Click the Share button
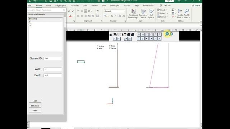This screenshot has width=230, height=129. [196, 6]
